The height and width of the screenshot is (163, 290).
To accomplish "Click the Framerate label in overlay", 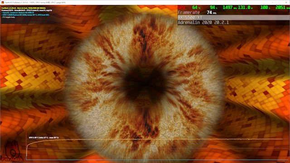I will pyautogui.click(x=189, y=13).
